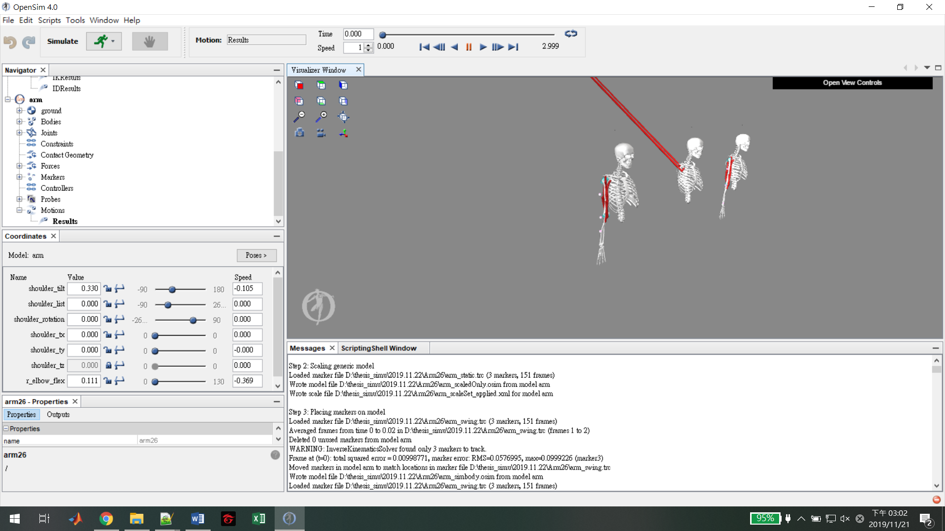
Task: Jump to end of motion
Action: tap(513, 47)
